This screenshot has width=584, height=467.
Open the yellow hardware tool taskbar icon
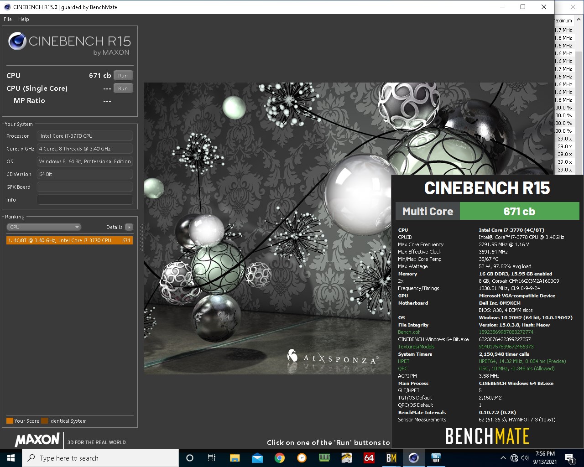click(347, 458)
